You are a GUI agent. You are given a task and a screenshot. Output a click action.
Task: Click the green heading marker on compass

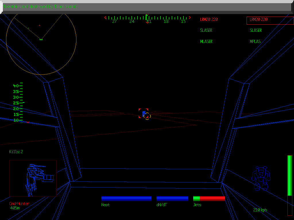pyautogui.click(x=146, y=17)
